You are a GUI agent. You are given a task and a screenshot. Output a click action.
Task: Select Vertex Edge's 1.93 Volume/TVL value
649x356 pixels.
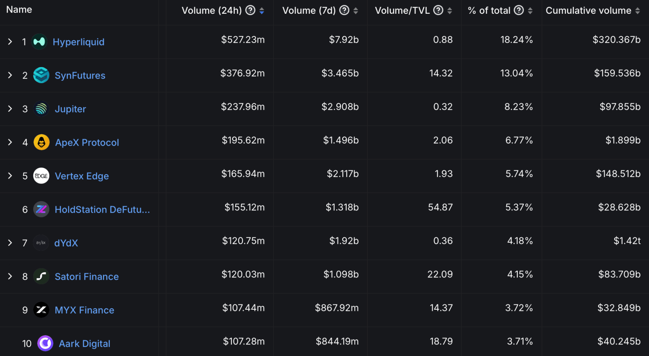[x=444, y=174]
